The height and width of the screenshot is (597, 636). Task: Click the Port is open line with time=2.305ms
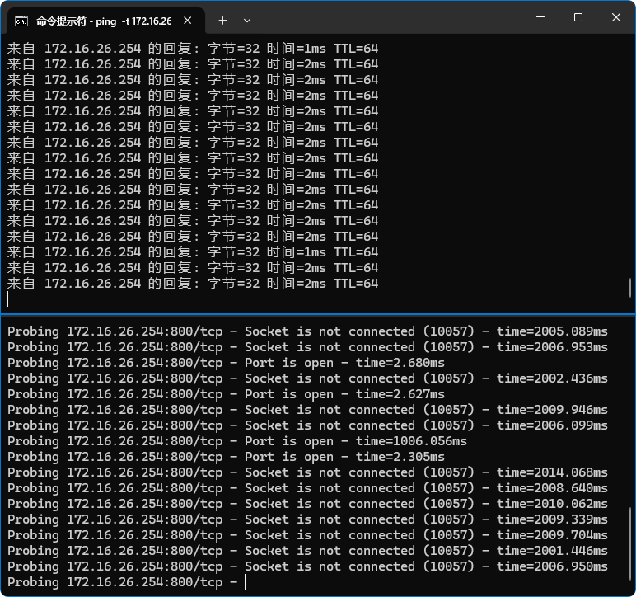pos(226,457)
